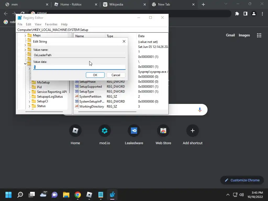Click the registry address path bar
The image size is (268, 201).
point(92,30)
